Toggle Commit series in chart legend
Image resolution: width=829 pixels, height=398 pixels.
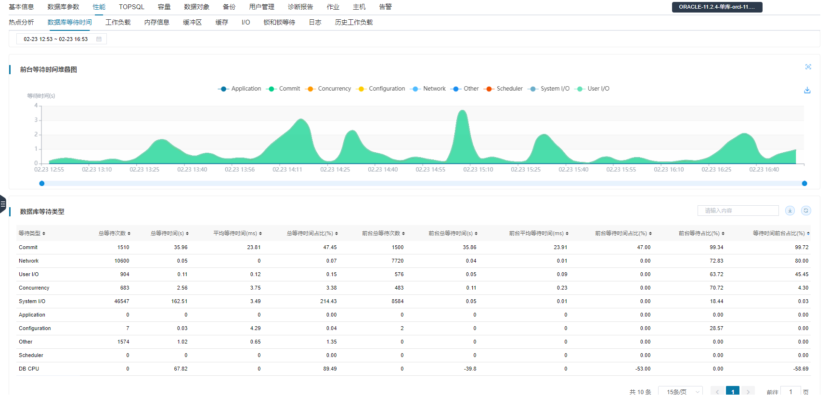(x=284, y=89)
